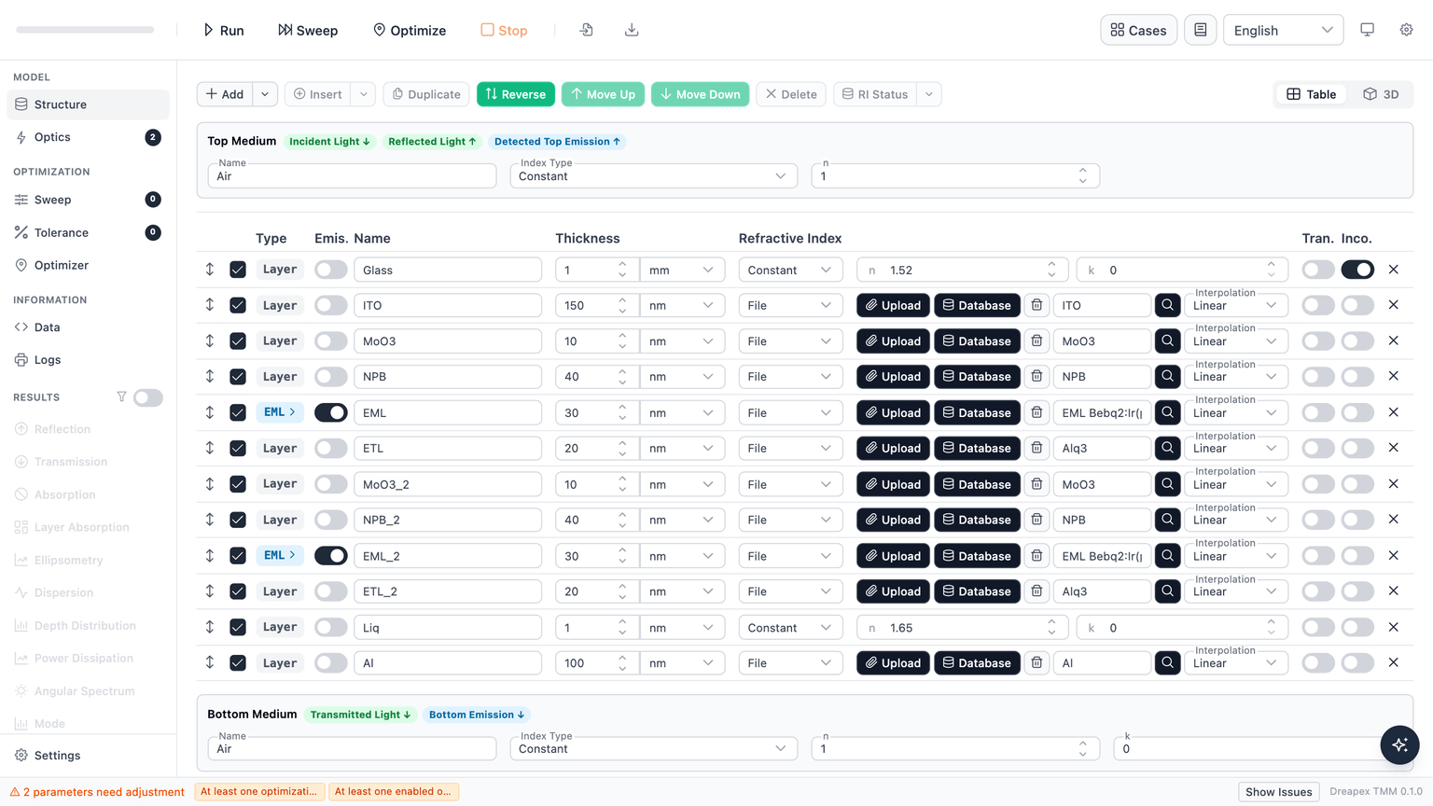The height and width of the screenshot is (806, 1433).
Task: Click the Bottom Medium Name field
Action: [352, 748]
